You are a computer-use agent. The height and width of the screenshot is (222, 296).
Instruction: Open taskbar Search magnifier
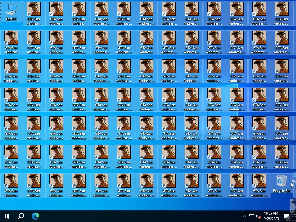21,216
